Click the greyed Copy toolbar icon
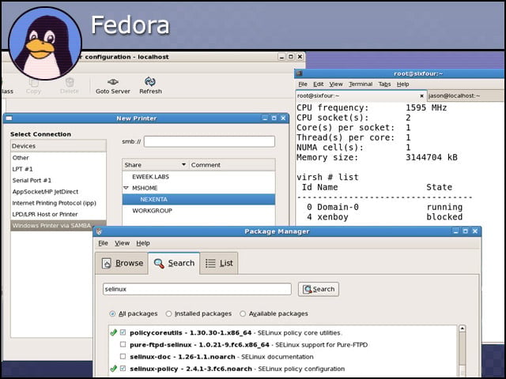 tap(33, 83)
